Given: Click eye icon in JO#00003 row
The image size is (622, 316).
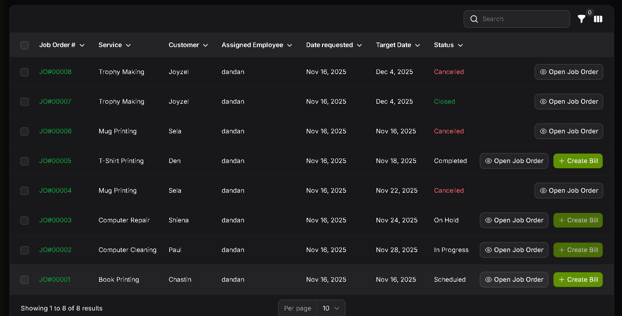Looking at the screenshot, I should (488, 220).
